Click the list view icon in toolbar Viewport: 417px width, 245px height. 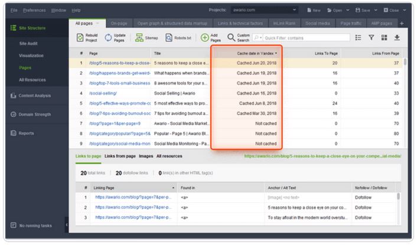coord(358,38)
